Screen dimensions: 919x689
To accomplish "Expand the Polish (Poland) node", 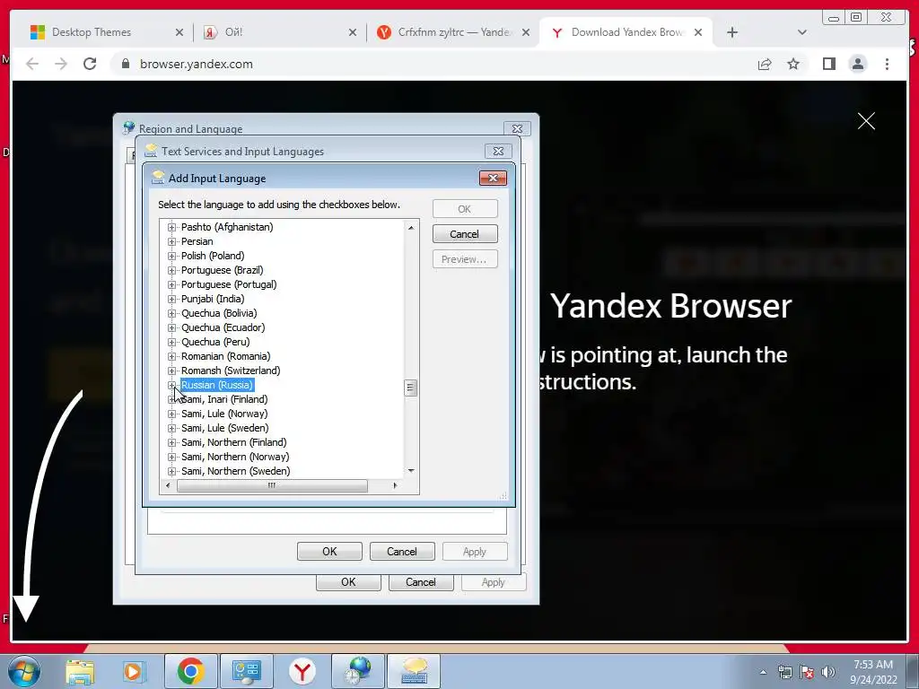I will point(171,256).
